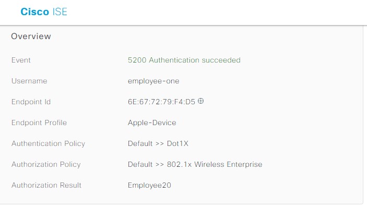Click the Authorization Result field label
The height and width of the screenshot is (208, 367).
tap(46, 186)
